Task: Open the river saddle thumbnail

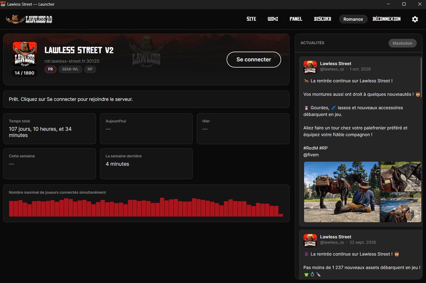Action: [401, 207]
